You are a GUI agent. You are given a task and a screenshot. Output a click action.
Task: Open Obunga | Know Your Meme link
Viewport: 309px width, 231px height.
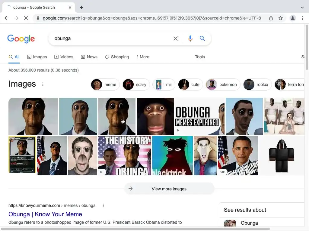click(45, 214)
